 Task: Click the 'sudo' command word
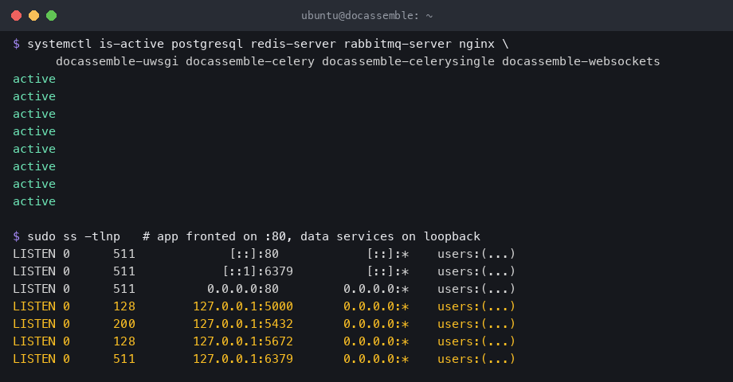pos(41,236)
